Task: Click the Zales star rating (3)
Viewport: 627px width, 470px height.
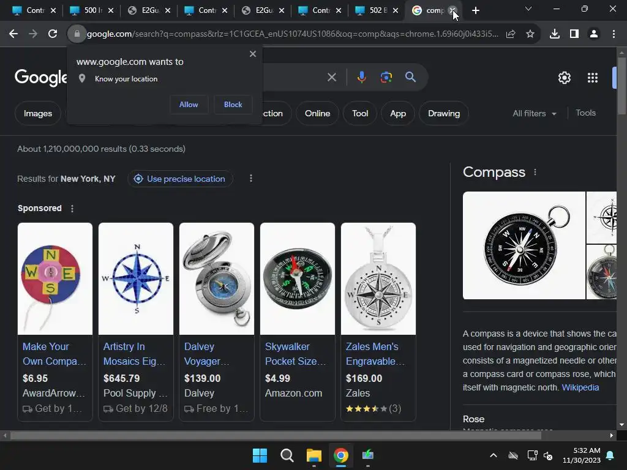Action: tap(374, 408)
